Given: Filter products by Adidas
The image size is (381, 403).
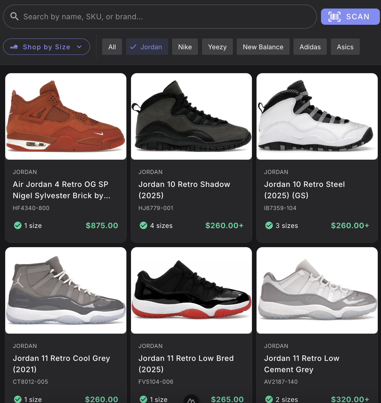Looking at the screenshot, I should coord(310,47).
